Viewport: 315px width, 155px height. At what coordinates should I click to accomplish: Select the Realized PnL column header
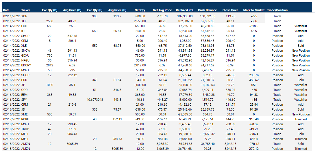(x=184, y=10)
